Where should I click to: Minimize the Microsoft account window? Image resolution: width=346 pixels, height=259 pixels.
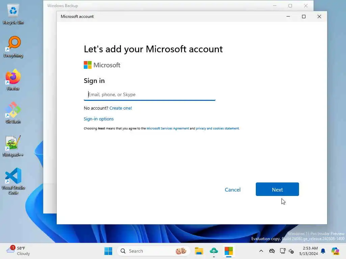[288, 17]
